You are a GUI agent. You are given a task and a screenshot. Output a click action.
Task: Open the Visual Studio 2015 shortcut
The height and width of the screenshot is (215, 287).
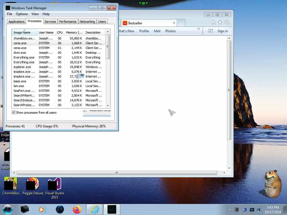pos(55,188)
